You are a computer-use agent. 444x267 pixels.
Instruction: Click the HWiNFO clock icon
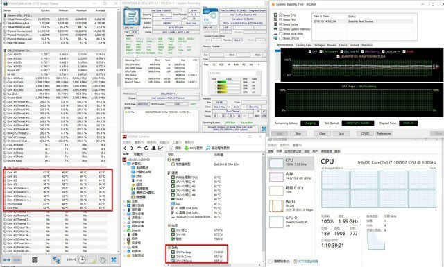[x=82, y=259]
